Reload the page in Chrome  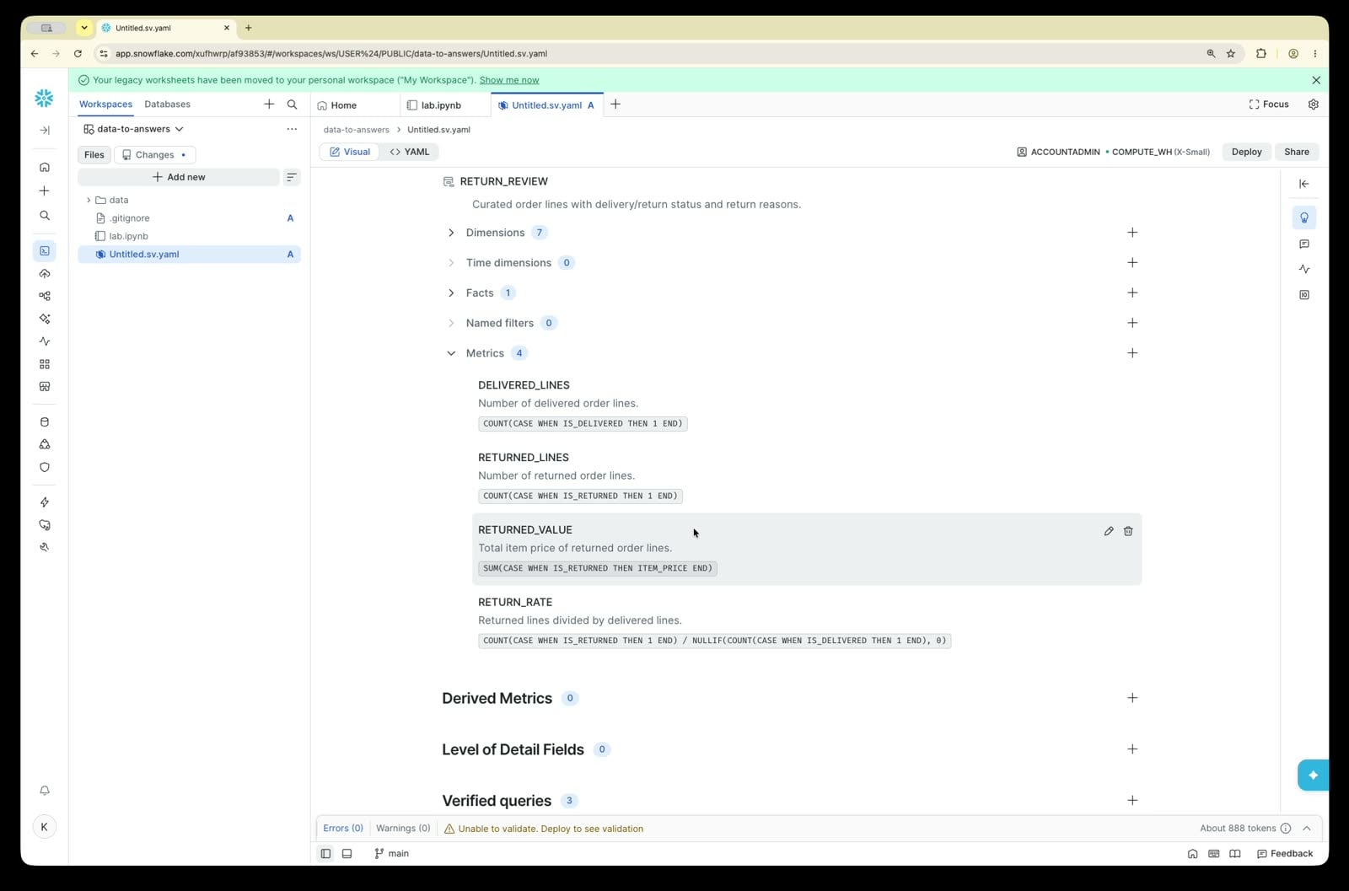pos(78,53)
